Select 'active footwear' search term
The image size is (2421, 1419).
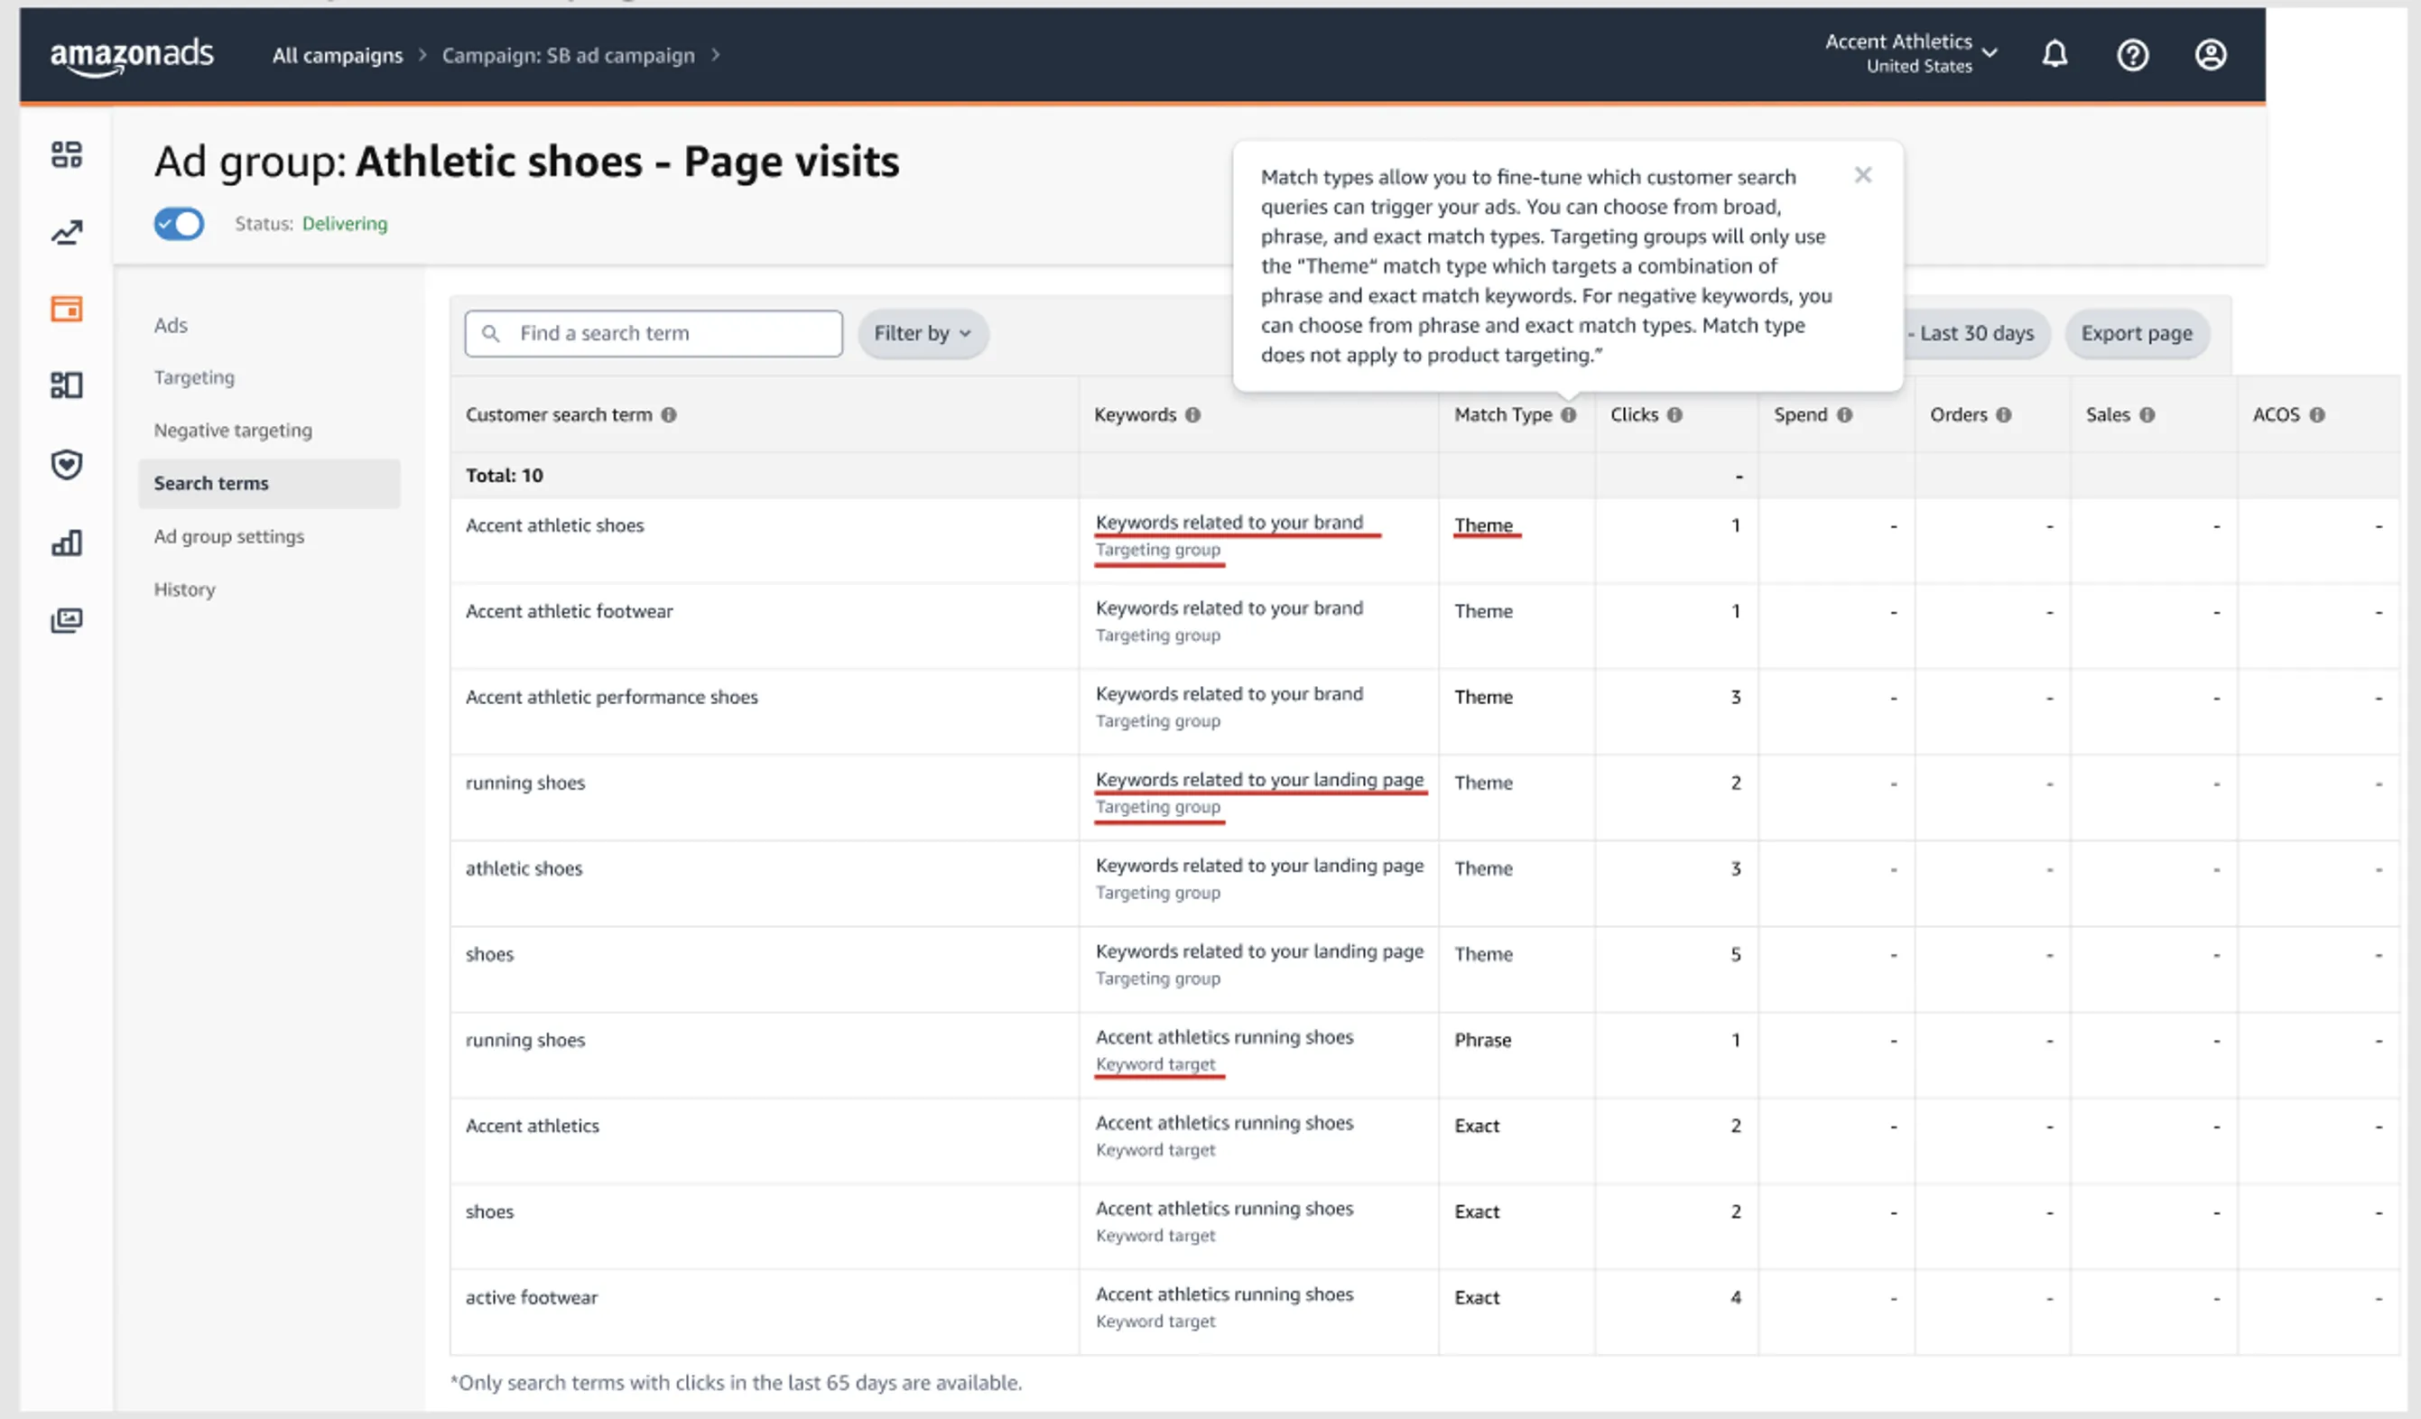(x=532, y=1298)
